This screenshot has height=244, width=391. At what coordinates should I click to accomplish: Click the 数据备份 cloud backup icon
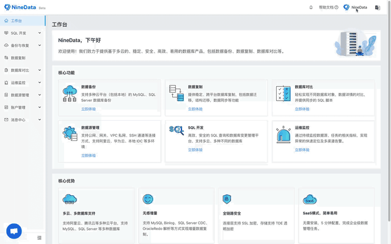(70, 93)
